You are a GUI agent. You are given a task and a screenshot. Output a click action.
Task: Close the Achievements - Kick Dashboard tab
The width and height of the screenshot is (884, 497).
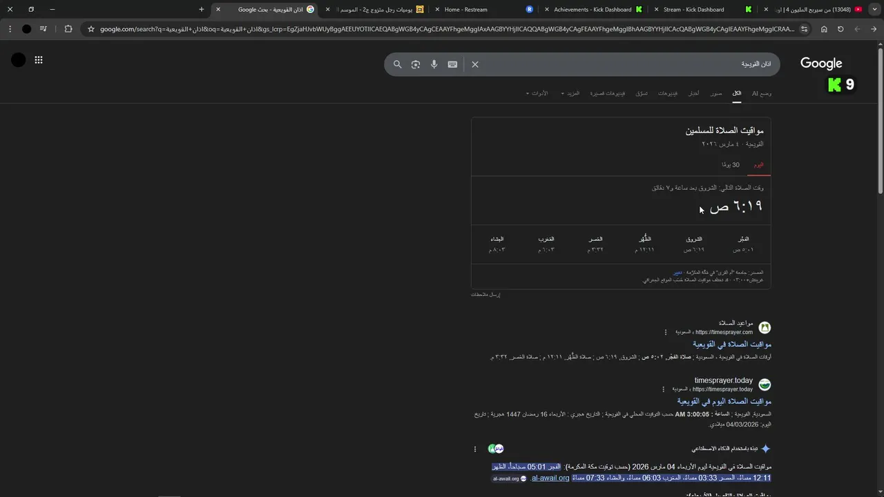[547, 10]
